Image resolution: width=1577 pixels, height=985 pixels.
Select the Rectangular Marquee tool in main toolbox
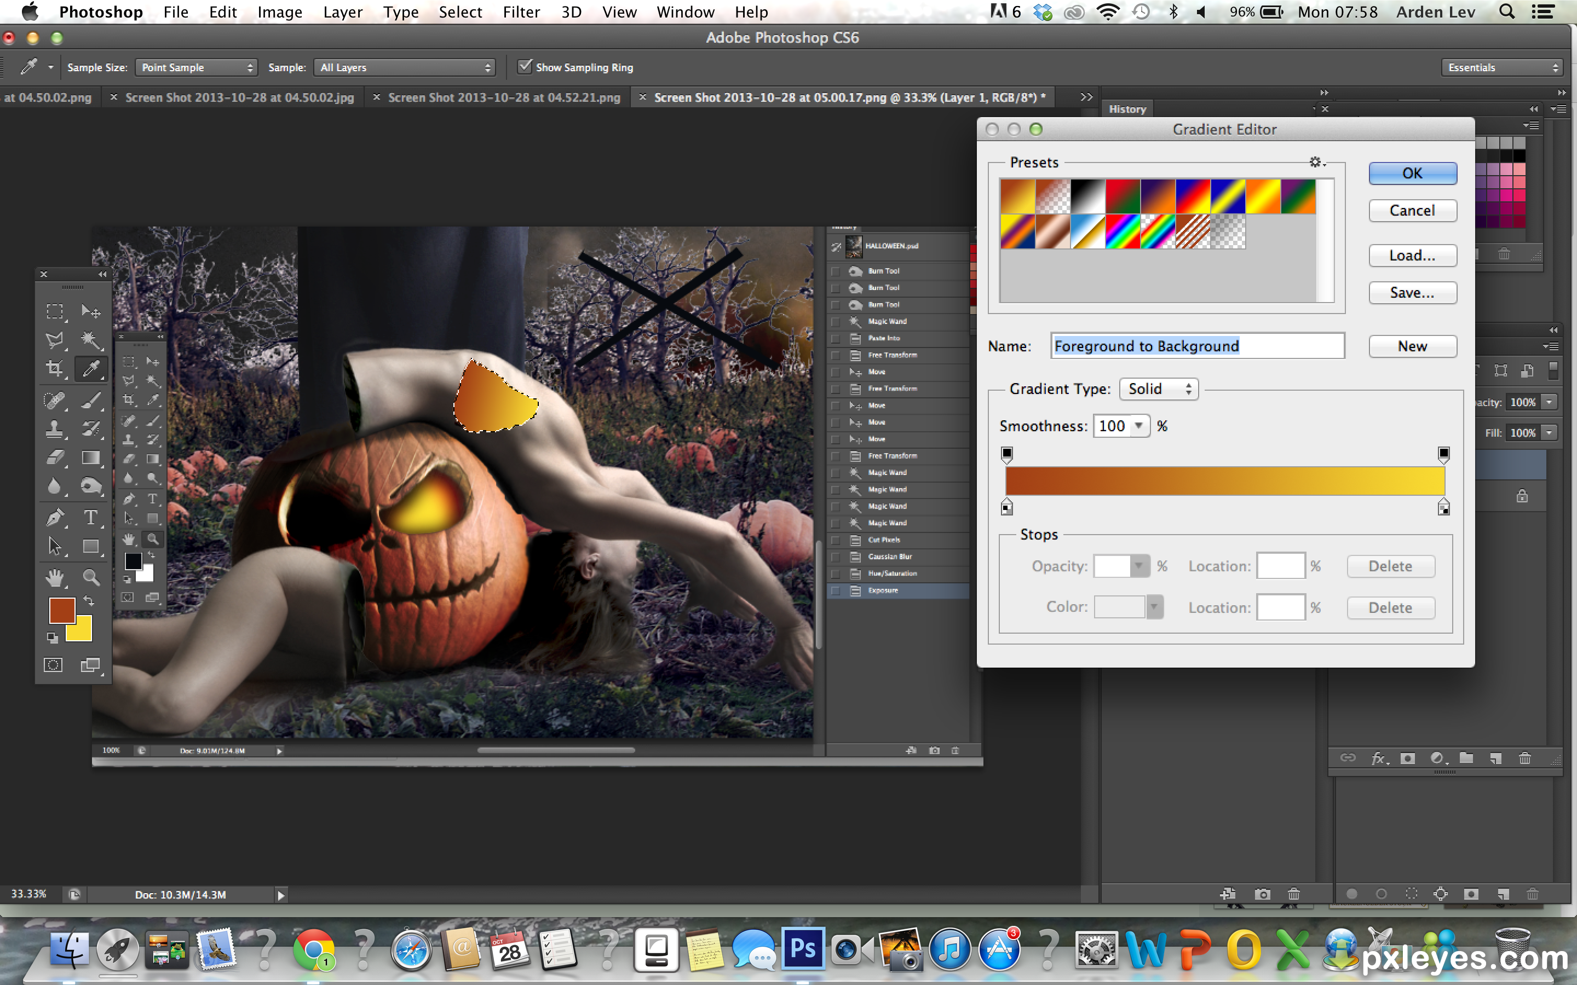click(55, 311)
